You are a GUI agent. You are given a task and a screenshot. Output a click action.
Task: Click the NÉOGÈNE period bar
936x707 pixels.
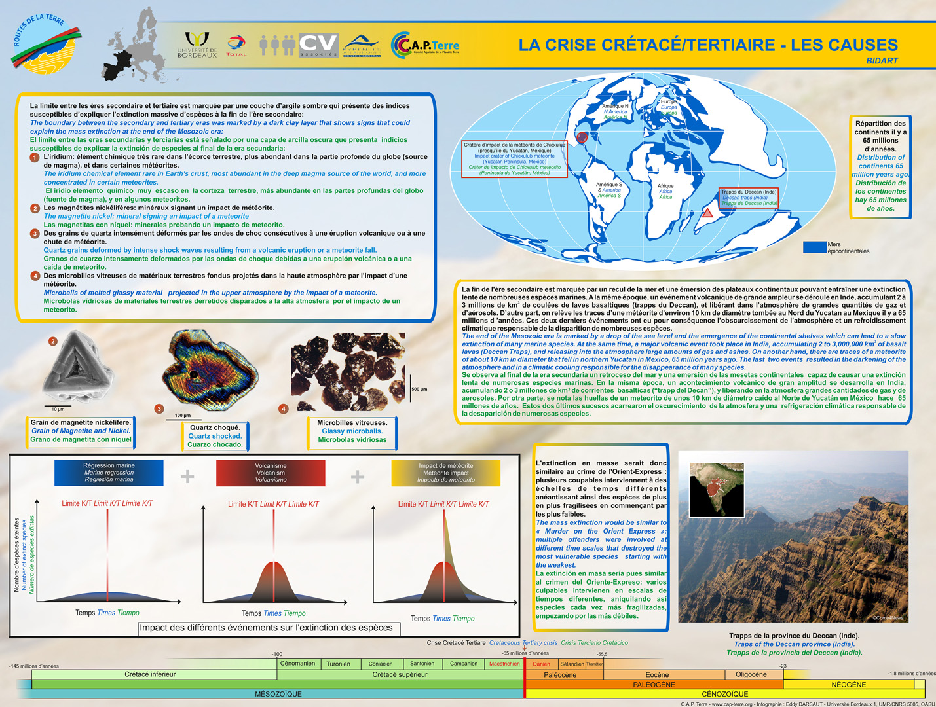(849, 685)
